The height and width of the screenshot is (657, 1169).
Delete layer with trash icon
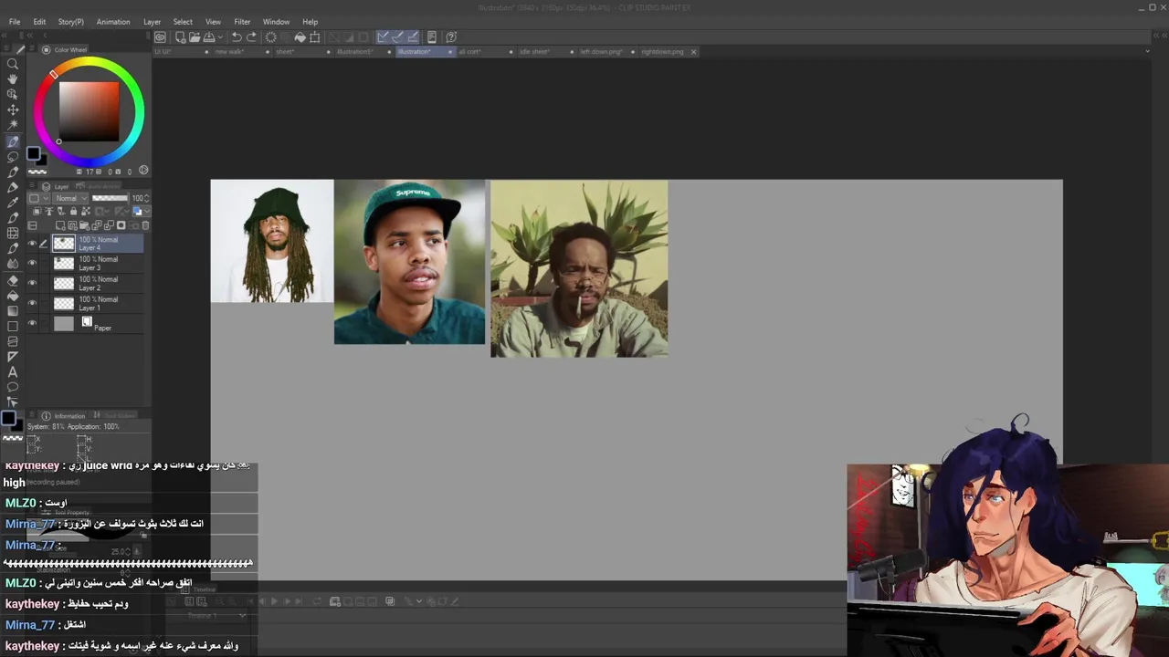(145, 225)
